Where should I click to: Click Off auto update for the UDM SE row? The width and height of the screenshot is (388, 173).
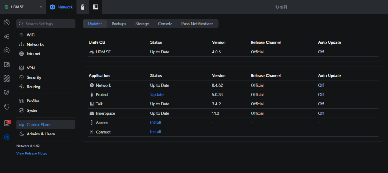321,52
